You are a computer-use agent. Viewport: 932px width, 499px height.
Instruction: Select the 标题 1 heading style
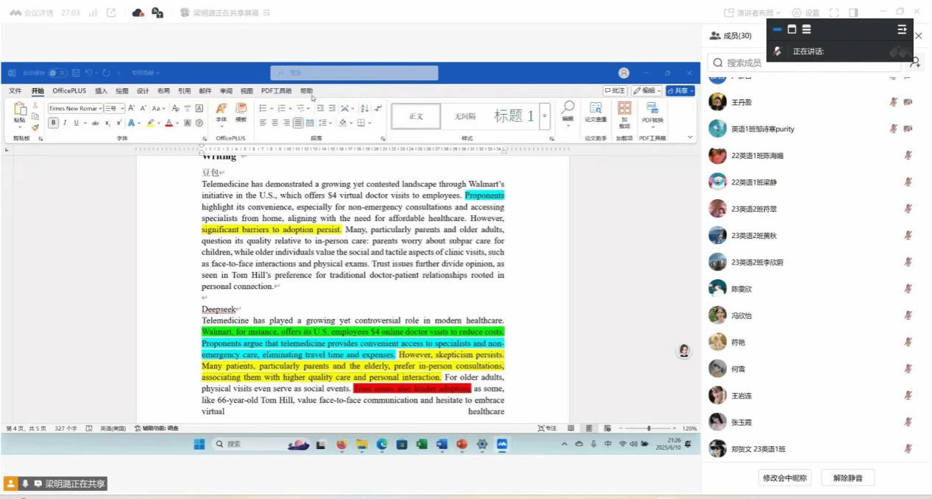pos(514,116)
